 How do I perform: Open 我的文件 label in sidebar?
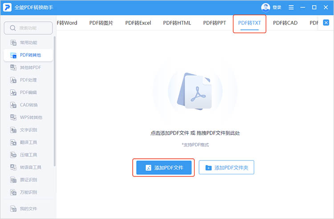pos(29,209)
